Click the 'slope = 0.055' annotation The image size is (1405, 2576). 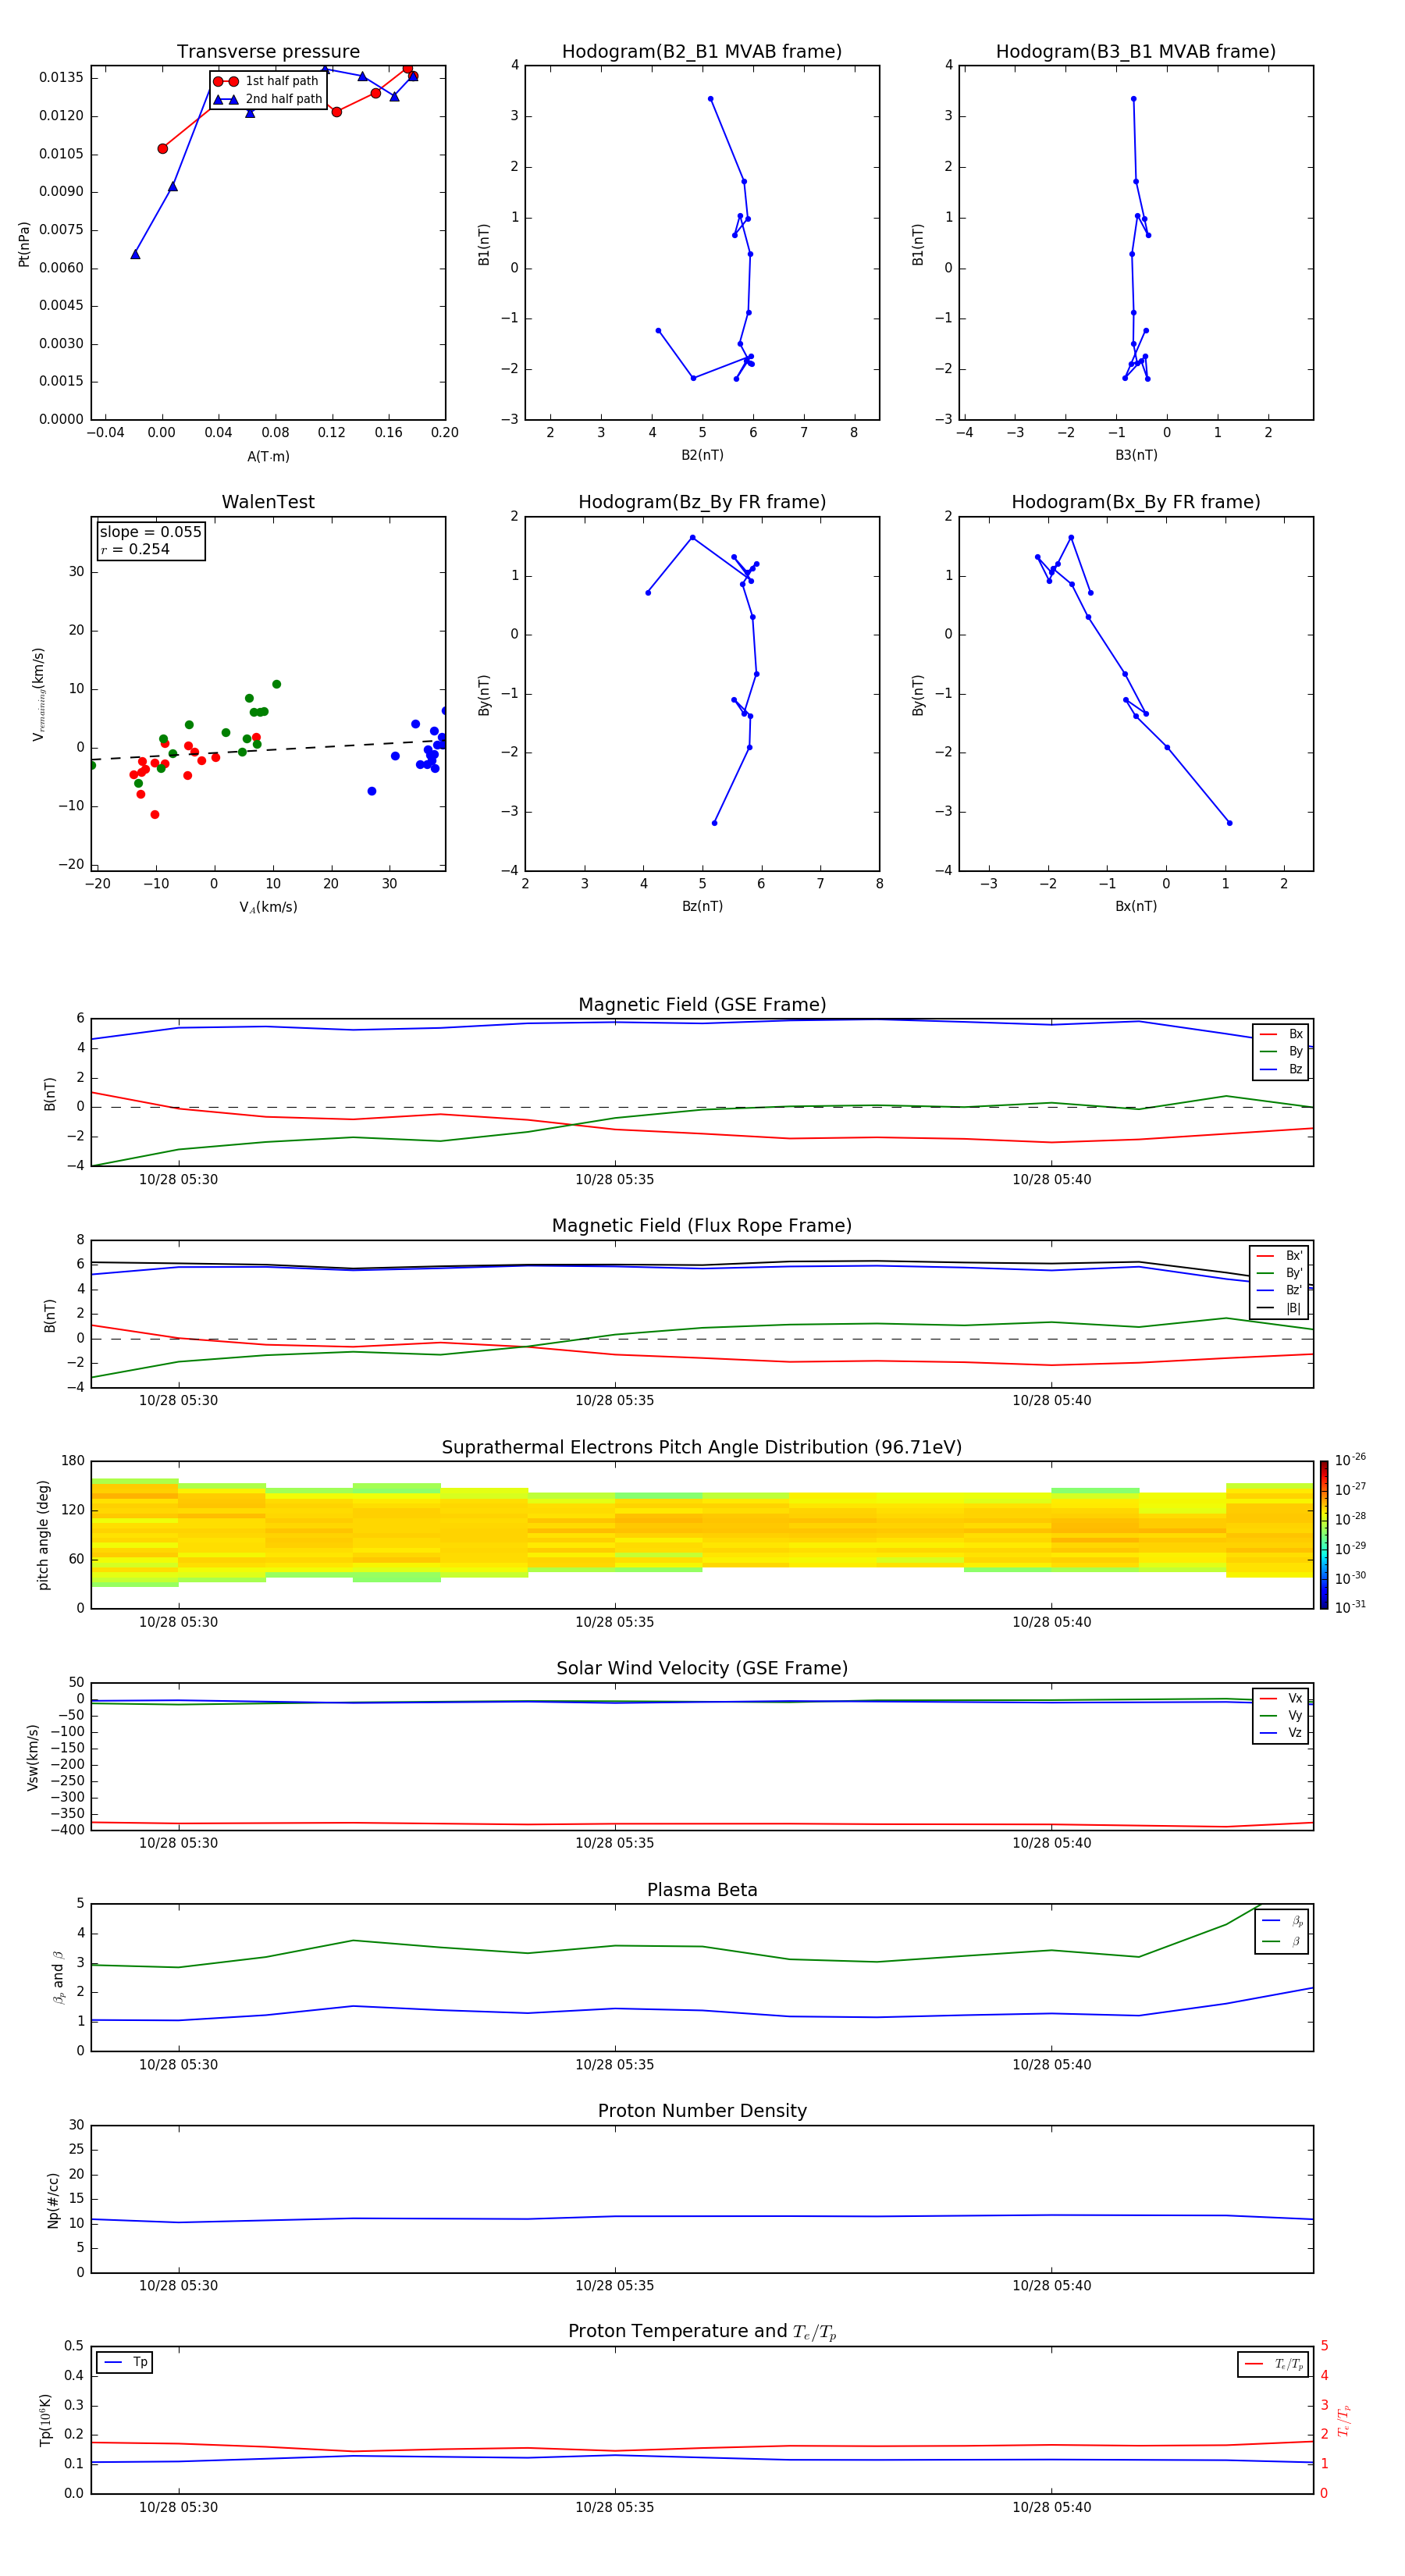pos(150,532)
